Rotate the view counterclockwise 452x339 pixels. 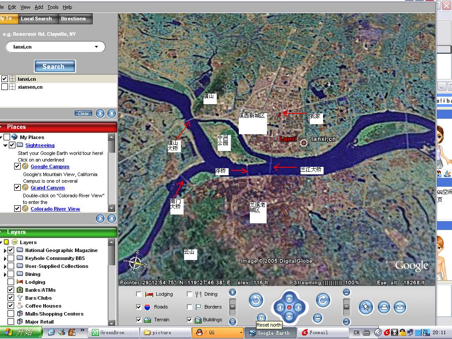pyautogui.click(x=256, y=300)
